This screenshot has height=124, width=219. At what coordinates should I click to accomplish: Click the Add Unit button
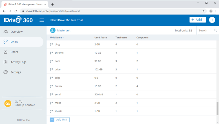pos(60,120)
